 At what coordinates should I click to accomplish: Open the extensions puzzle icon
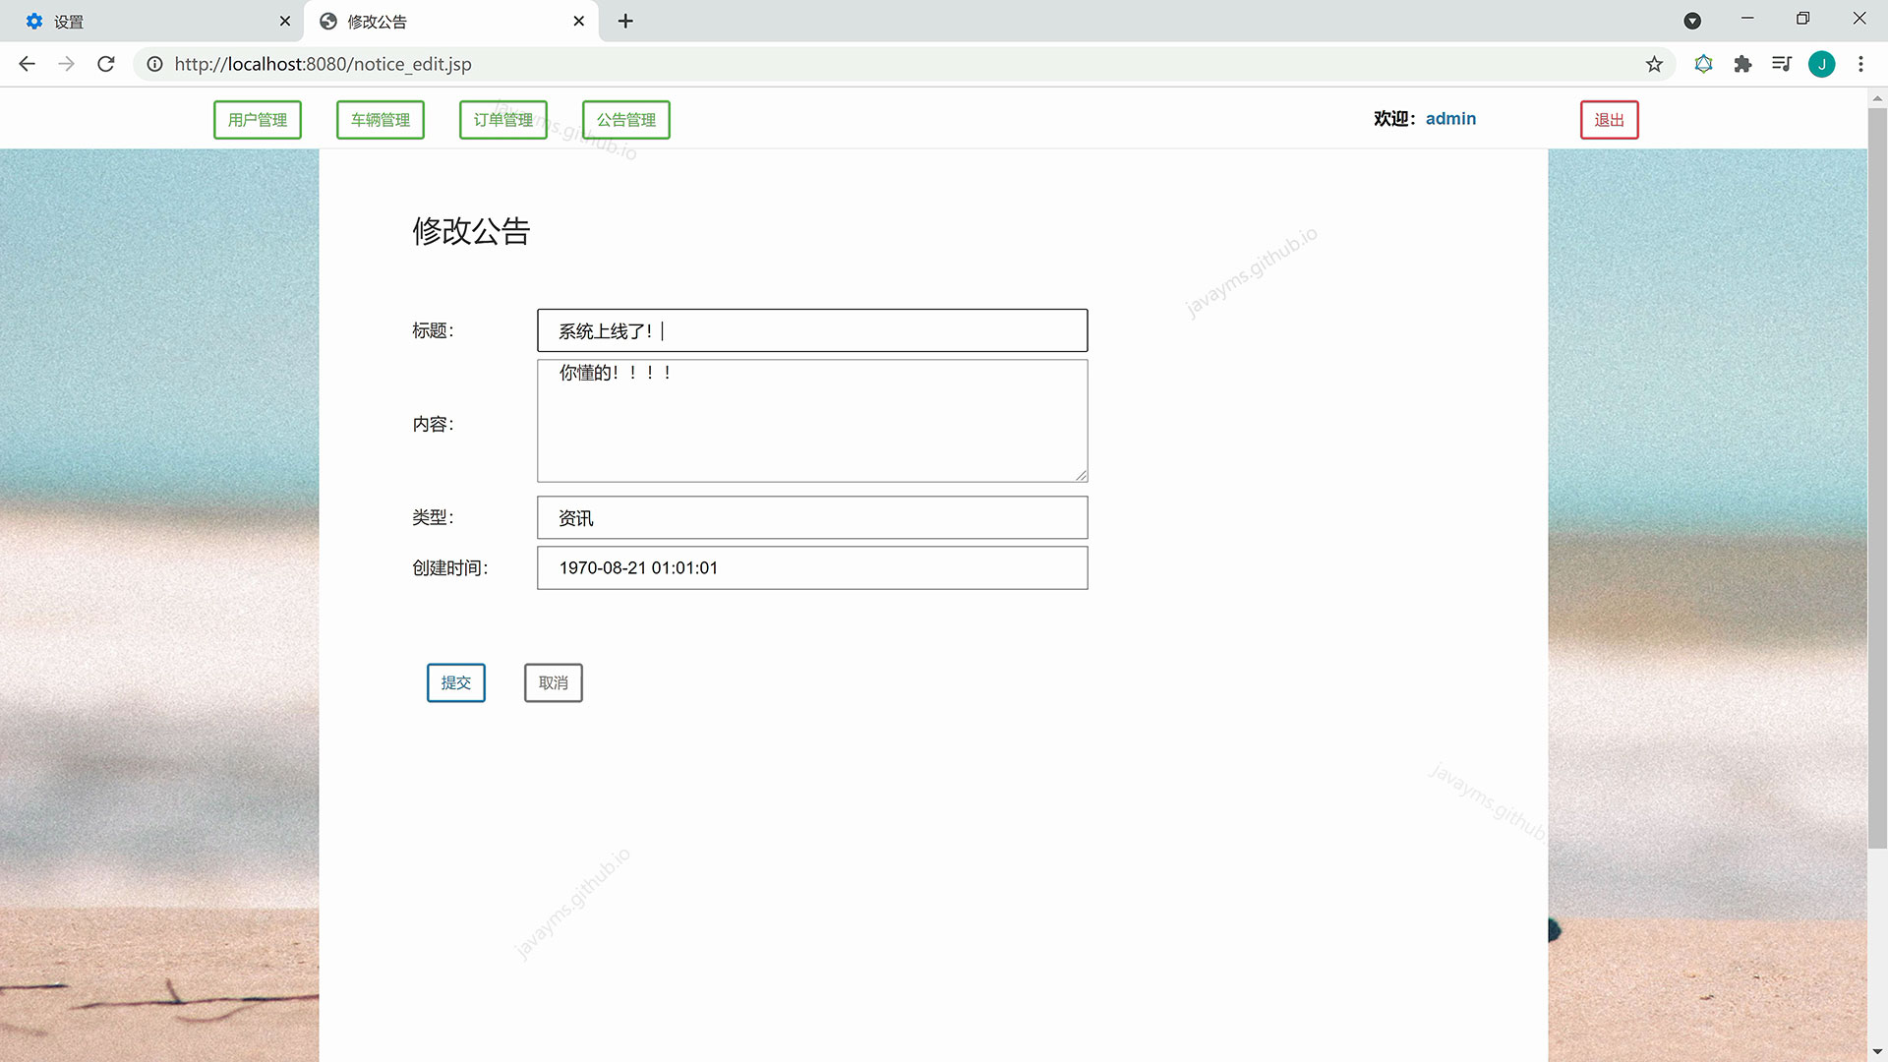tap(1742, 64)
